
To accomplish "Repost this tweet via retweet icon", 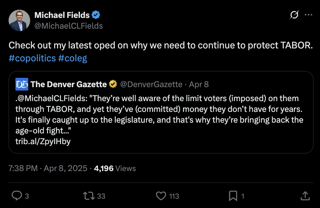I will tap(88, 195).
